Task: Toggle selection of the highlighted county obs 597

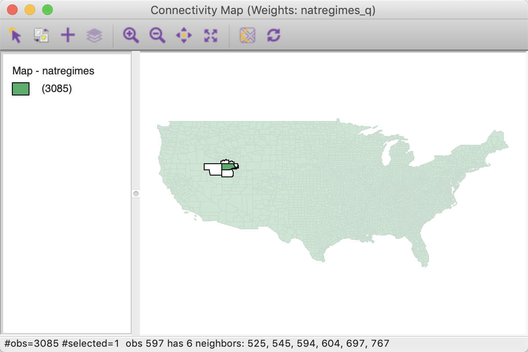Action: (227, 166)
